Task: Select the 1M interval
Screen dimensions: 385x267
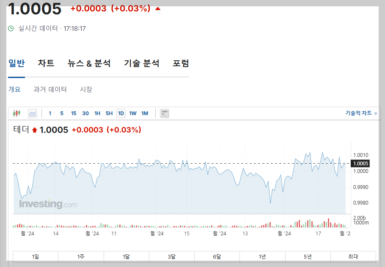Action: click(x=145, y=113)
